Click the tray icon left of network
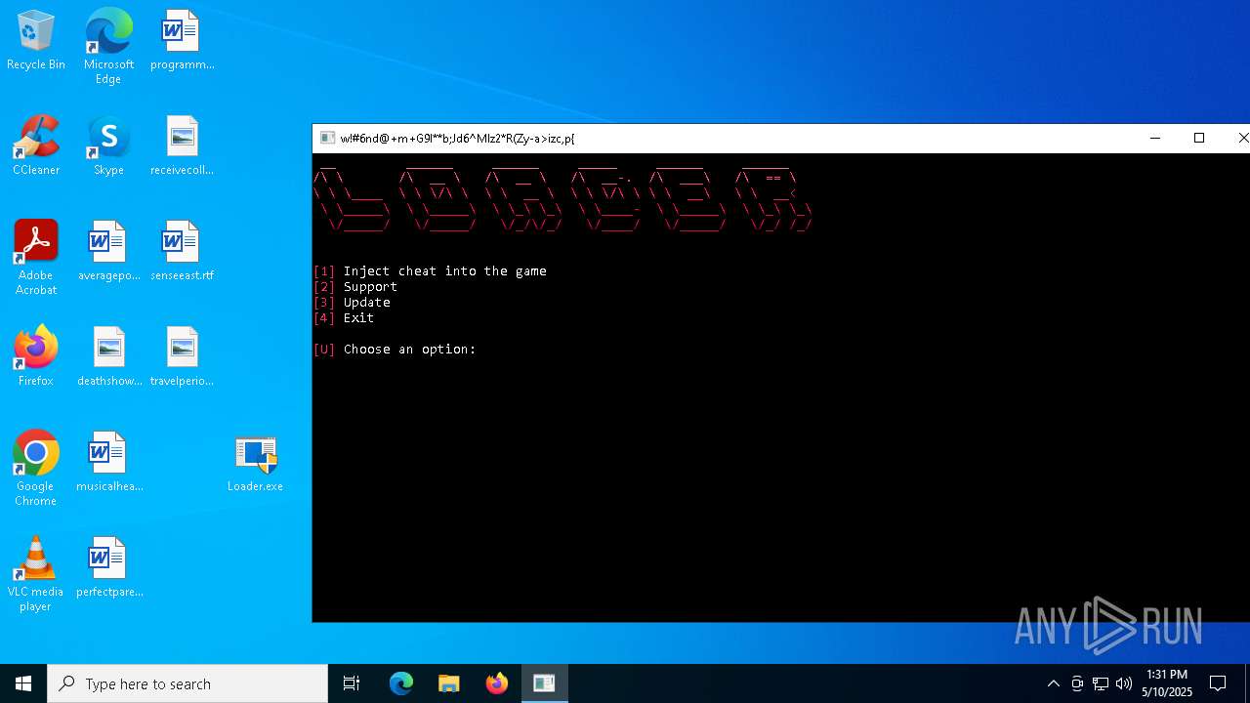Viewport: 1250px width, 703px height. pyautogui.click(x=1077, y=683)
